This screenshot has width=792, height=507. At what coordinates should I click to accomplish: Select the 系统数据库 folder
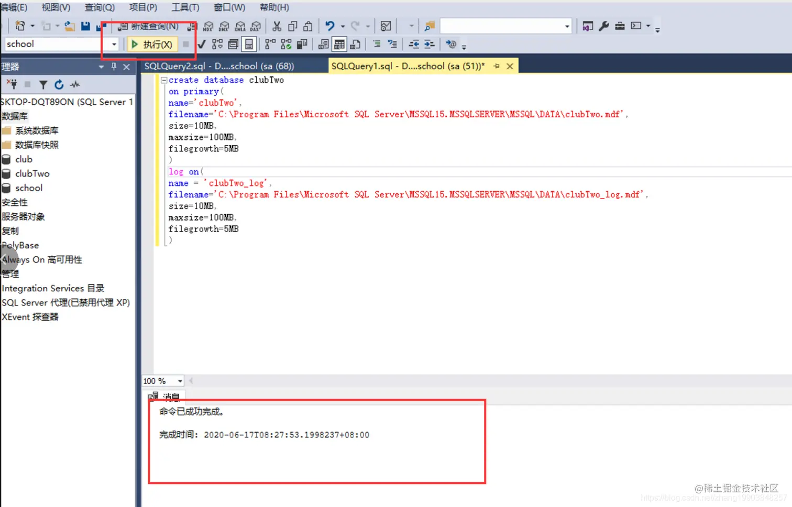(36, 130)
